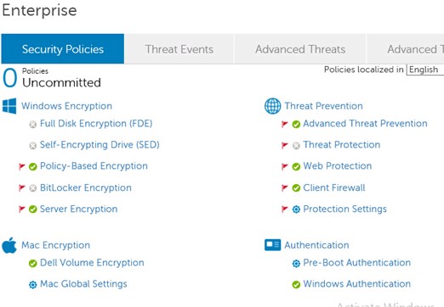Click the red flag next to Protection Settings
Viewport: 444px width, 307px height.
coord(285,209)
